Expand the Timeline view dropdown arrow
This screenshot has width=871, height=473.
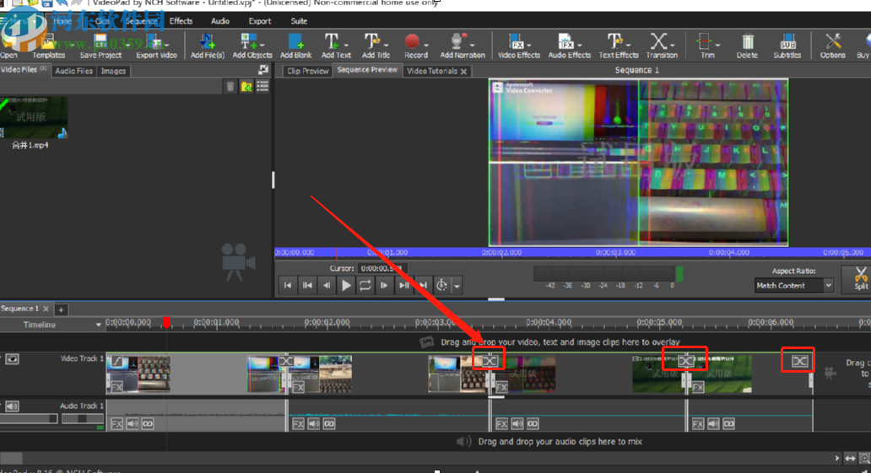(99, 325)
